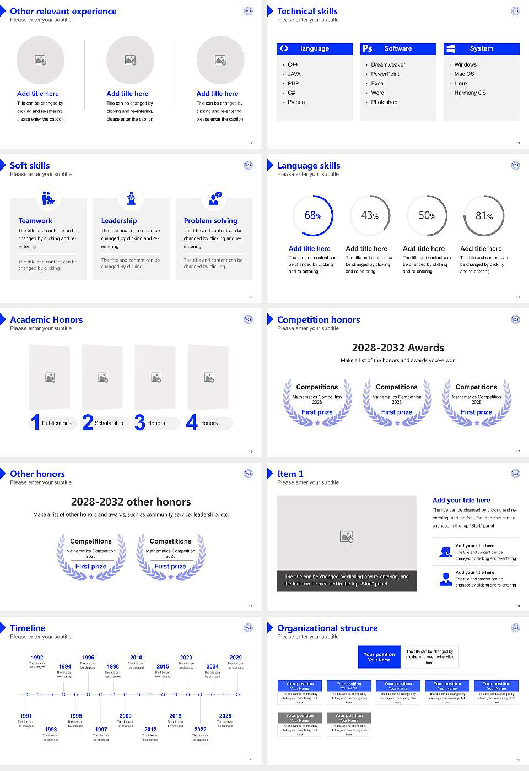The image size is (529, 771).
Task: Click the Ps icon in Software header
Action: click(x=368, y=48)
